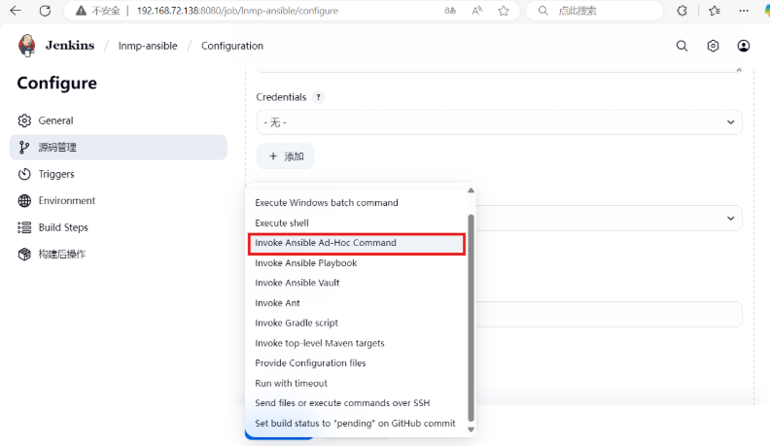Click the not-secure warning triangle icon

[x=81, y=11]
